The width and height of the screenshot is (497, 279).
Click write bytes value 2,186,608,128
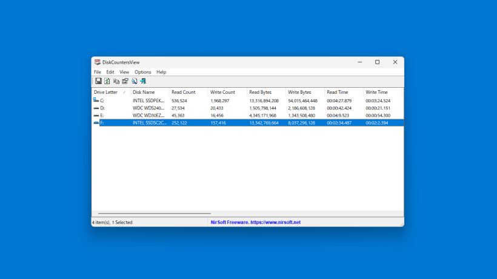point(301,108)
